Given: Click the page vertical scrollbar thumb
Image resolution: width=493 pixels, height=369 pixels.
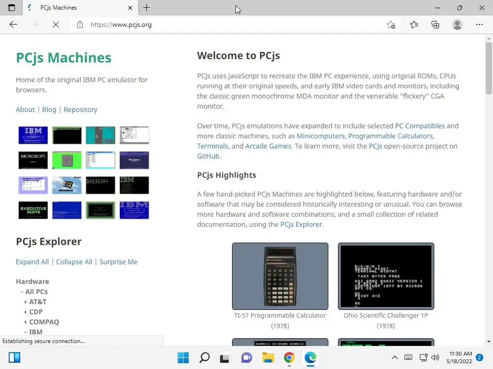Looking at the screenshot, I should (x=489, y=68).
